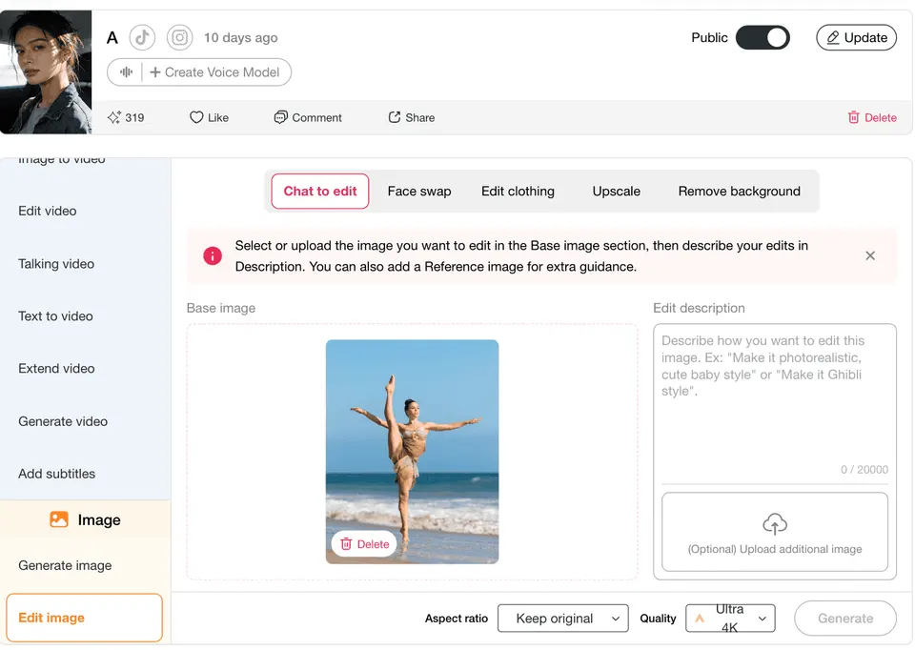Open the TikTok profile icon
This screenshot has width=915, height=650.
pos(142,38)
